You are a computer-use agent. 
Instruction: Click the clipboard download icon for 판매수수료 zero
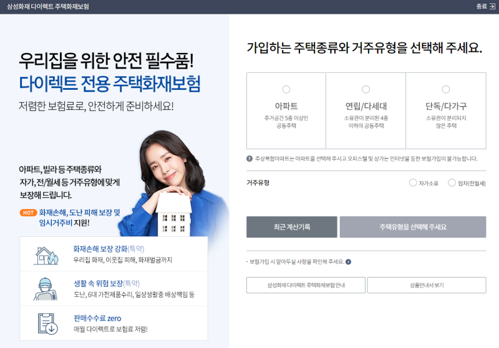47,324
